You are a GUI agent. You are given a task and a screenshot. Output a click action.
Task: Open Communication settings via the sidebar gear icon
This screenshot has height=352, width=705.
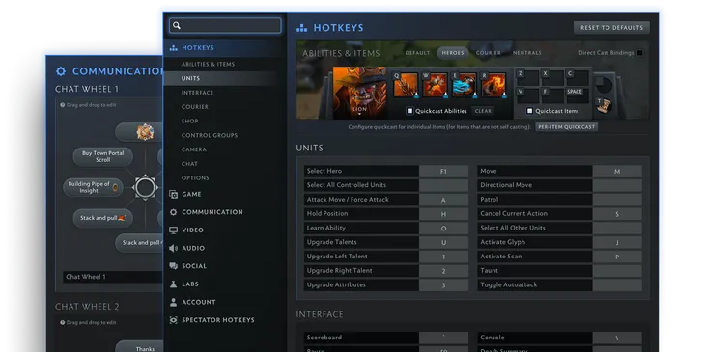click(174, 212)
